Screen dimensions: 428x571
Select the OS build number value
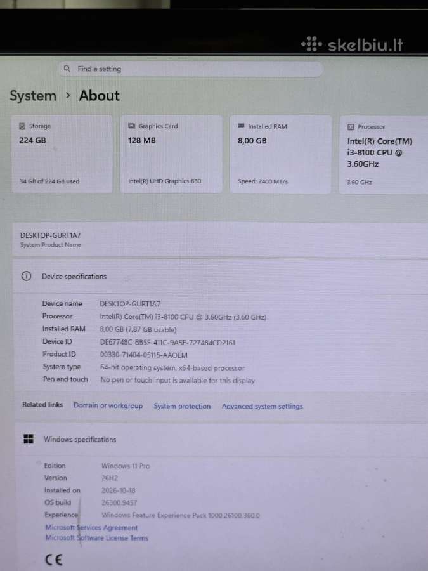pos(119,503)
